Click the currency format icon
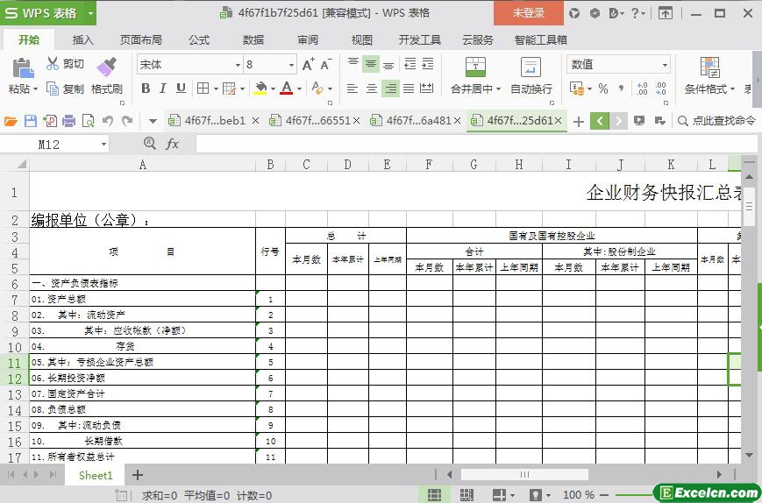This screenshot has height=503, width=762. 576,89
